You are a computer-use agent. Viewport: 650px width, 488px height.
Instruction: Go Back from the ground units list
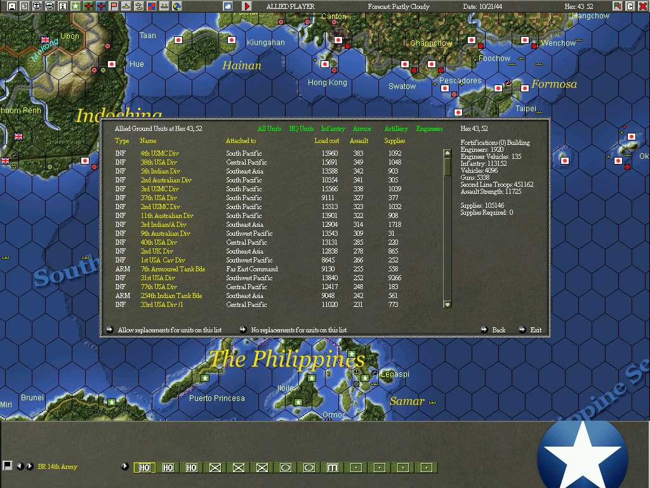click(499, 330)
